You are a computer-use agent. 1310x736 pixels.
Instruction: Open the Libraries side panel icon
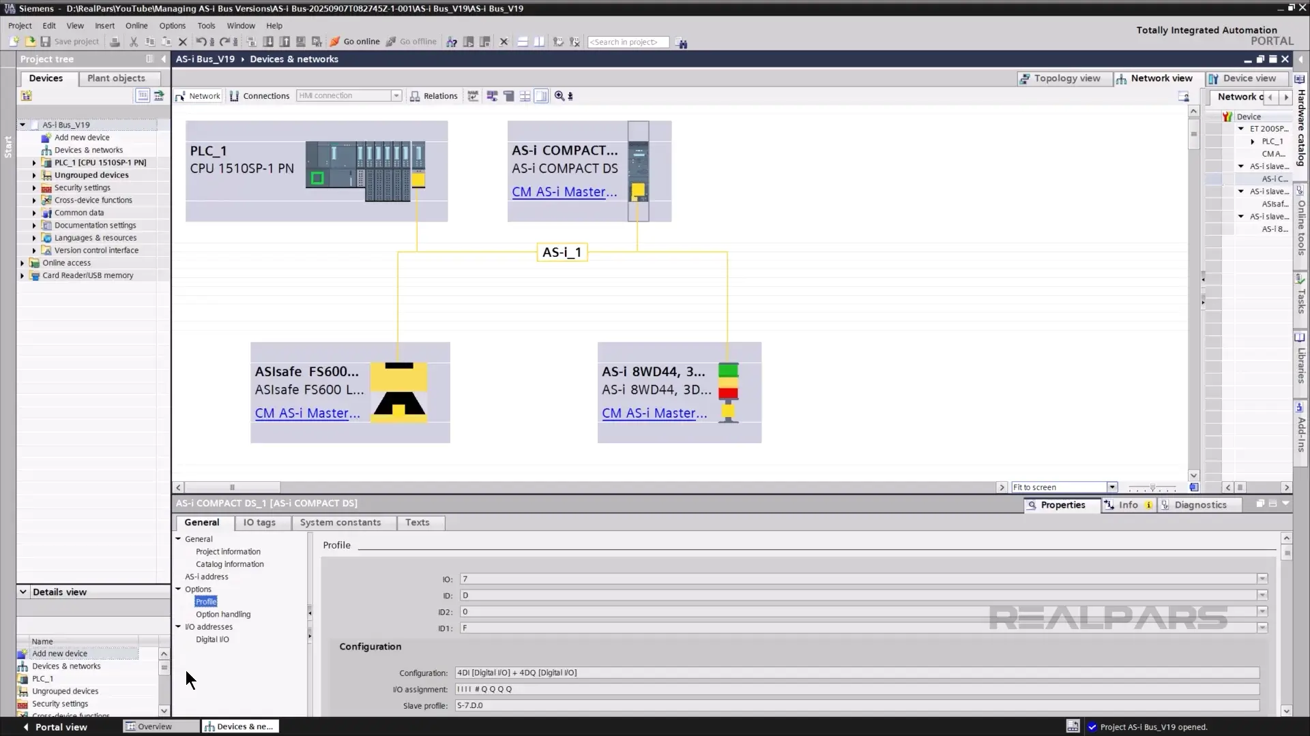point(1300,337)
